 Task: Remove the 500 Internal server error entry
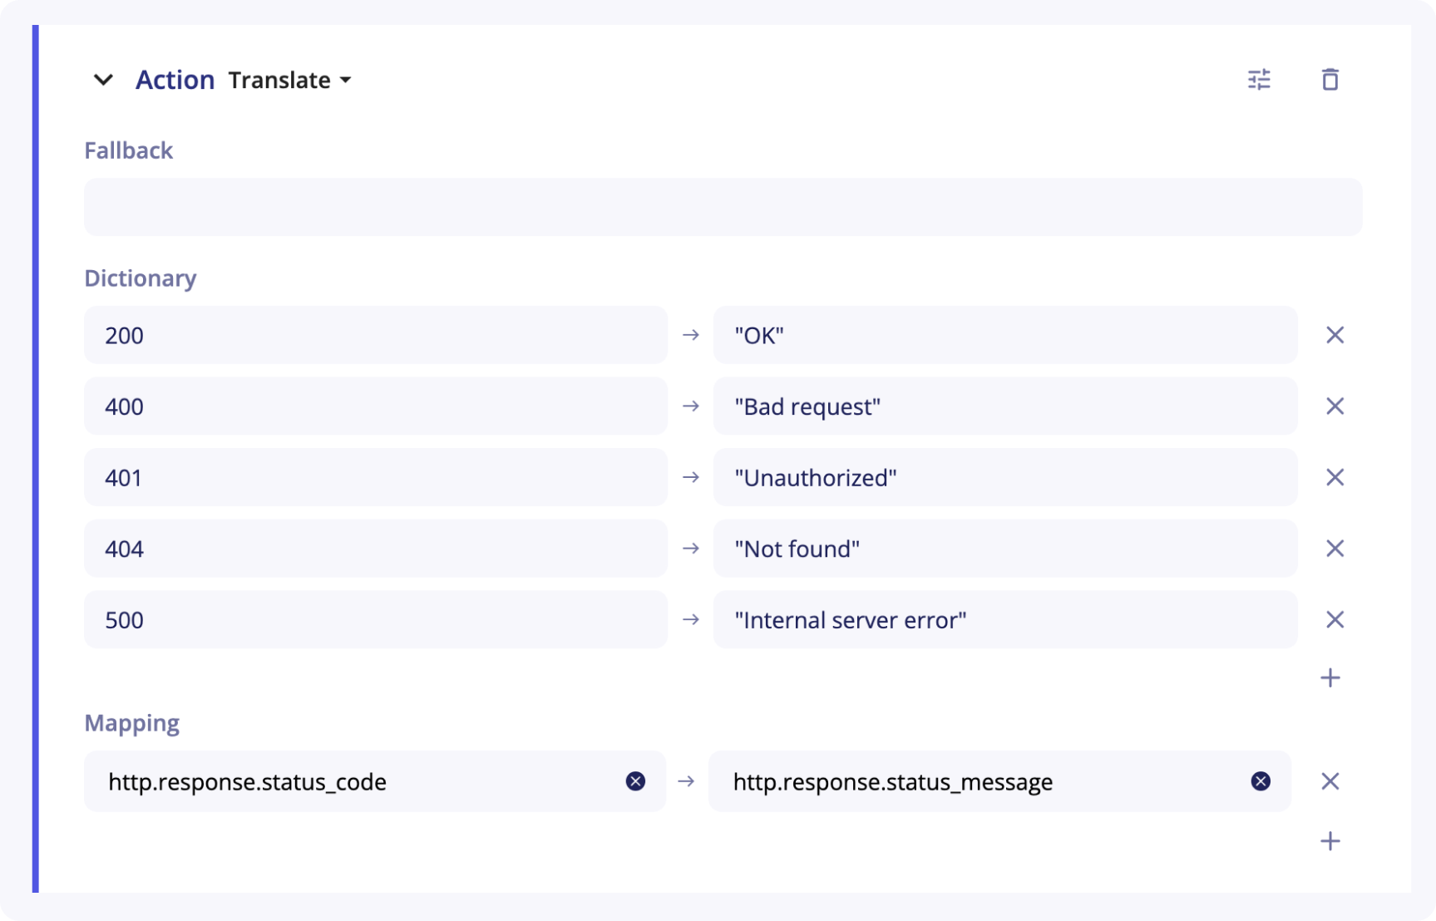pyautogui.click(x=1335, y=620)
